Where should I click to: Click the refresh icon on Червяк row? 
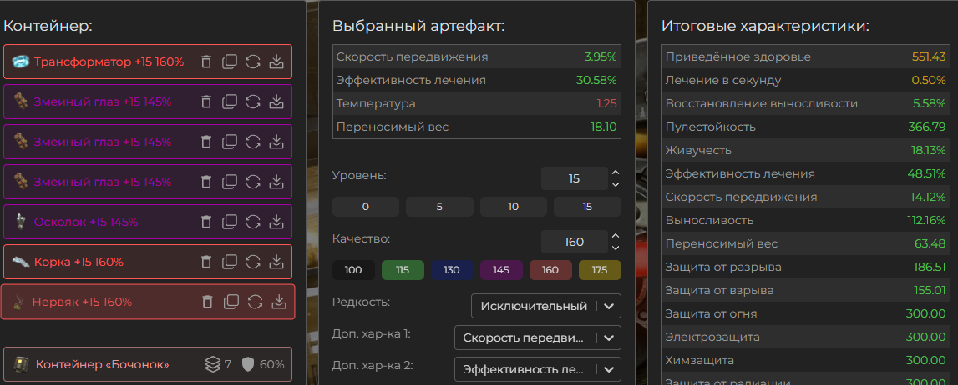coord(255,302)
